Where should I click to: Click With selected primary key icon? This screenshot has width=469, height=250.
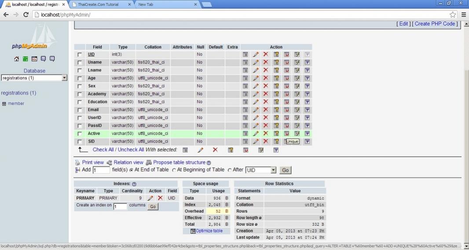pyautogui.click(x=230, y=150)
